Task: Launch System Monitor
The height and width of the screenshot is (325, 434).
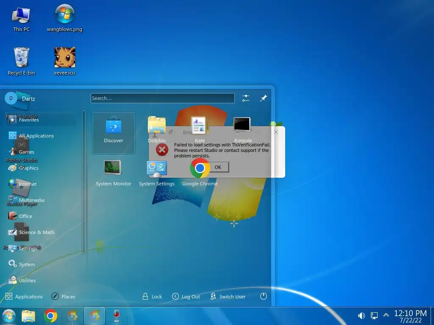Action: pyautogui.click(x=114, y=173)
